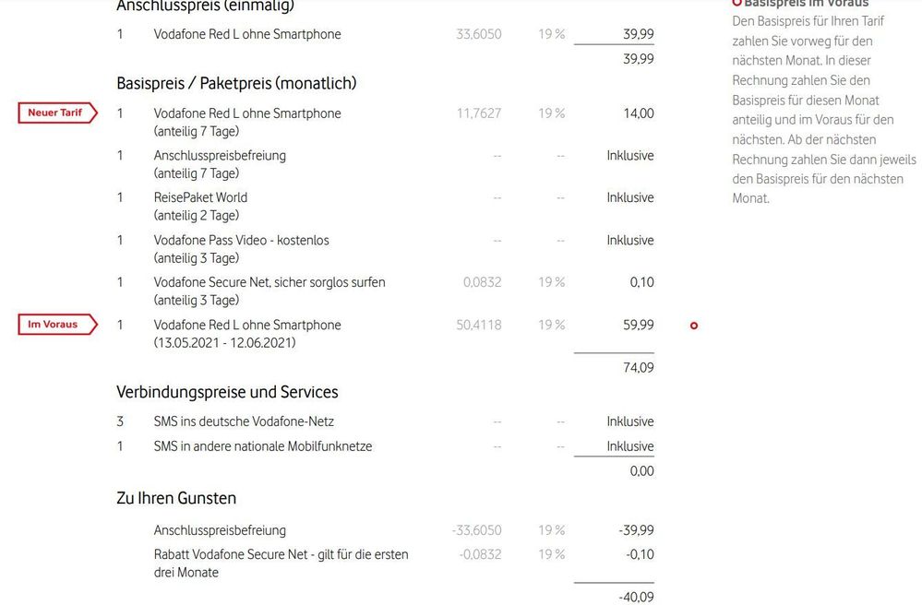
Task: Select the "Basispreis / Paketpreis (monatlich)" heading
Action: tap(236, 83)
